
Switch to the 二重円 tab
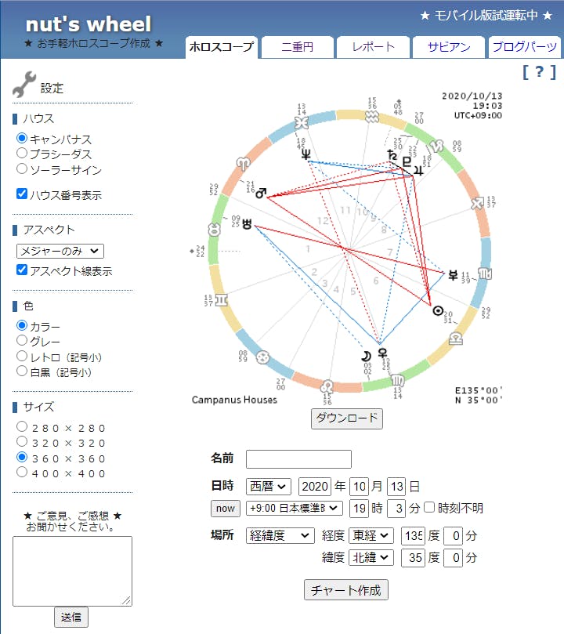tap(298, 47)
